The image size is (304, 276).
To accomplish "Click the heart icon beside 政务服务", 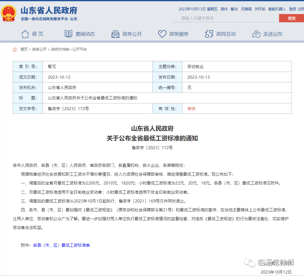I will 162,34.
